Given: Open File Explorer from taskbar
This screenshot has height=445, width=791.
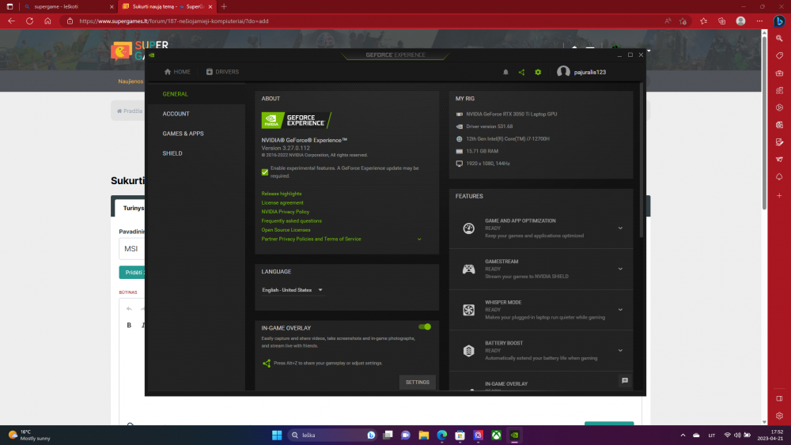Looking at the screenshot, I should [423, 435].
